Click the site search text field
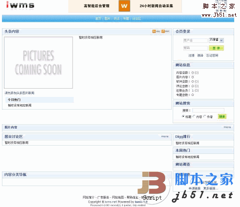Screen dimensions: 240x207 [x=208, y=111]
